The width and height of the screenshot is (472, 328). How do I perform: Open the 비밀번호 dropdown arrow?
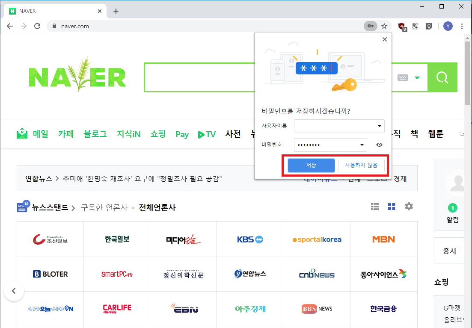click(x=362, y=145)
